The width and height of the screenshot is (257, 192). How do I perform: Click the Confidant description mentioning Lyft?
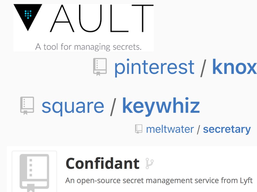pos(159,181)
